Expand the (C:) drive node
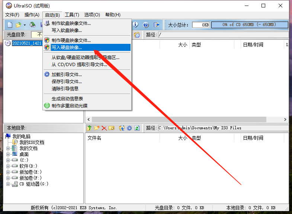Screen dimensions: 292x214 pos(8,160)
